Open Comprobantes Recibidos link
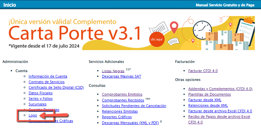 (123, 100)
